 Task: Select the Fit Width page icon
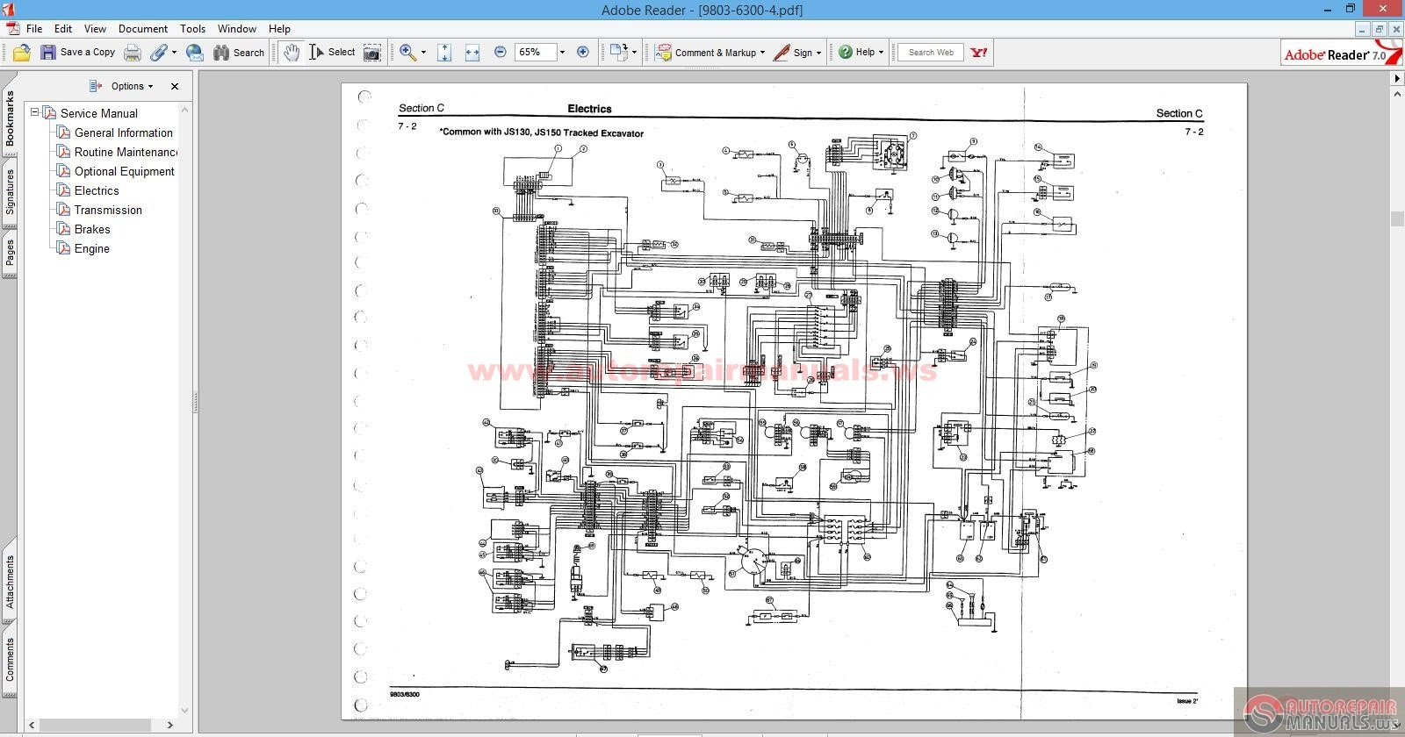pyautogui.click(x=472, y=53)
